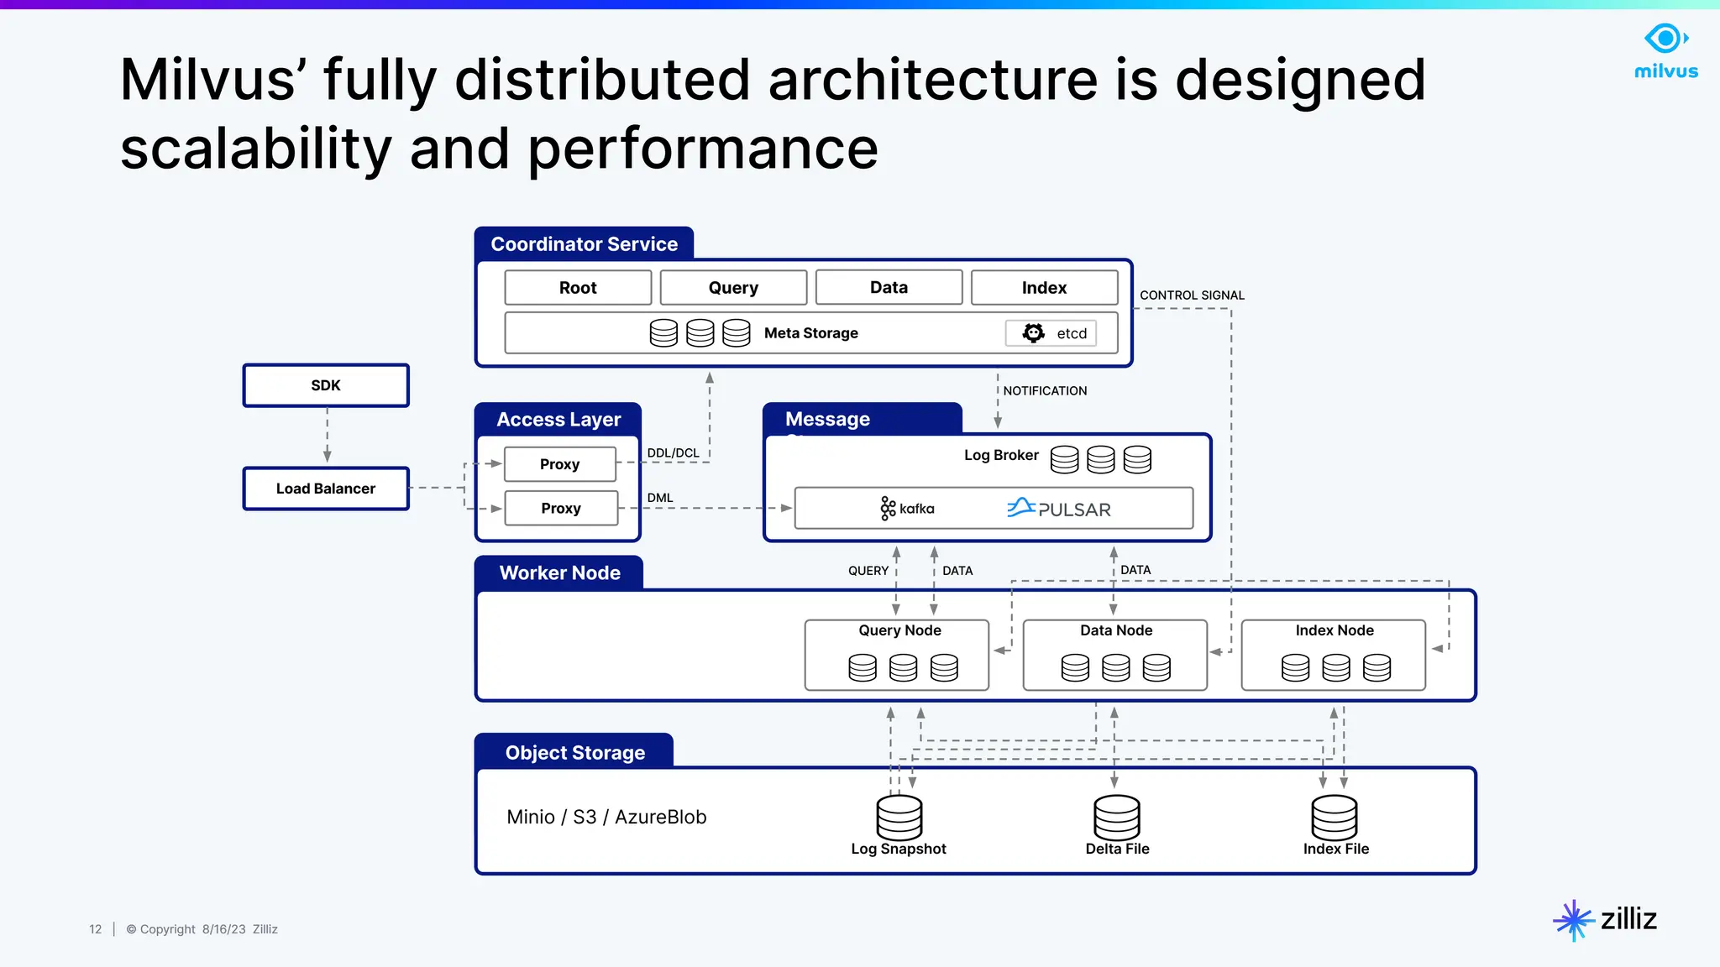Select the Worker Node header tab

coord(559,572)
